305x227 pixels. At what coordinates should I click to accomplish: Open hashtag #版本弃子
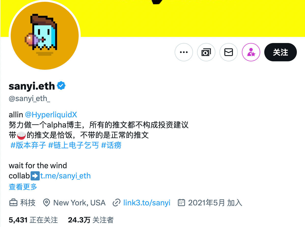(x=28, y=145)
